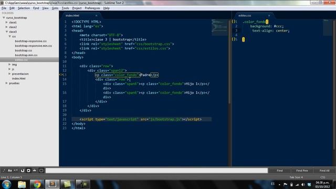Screen dimensions: 336x189
Task: Toggle regular expression search in find bar
Action: click(x=4, y=171)
